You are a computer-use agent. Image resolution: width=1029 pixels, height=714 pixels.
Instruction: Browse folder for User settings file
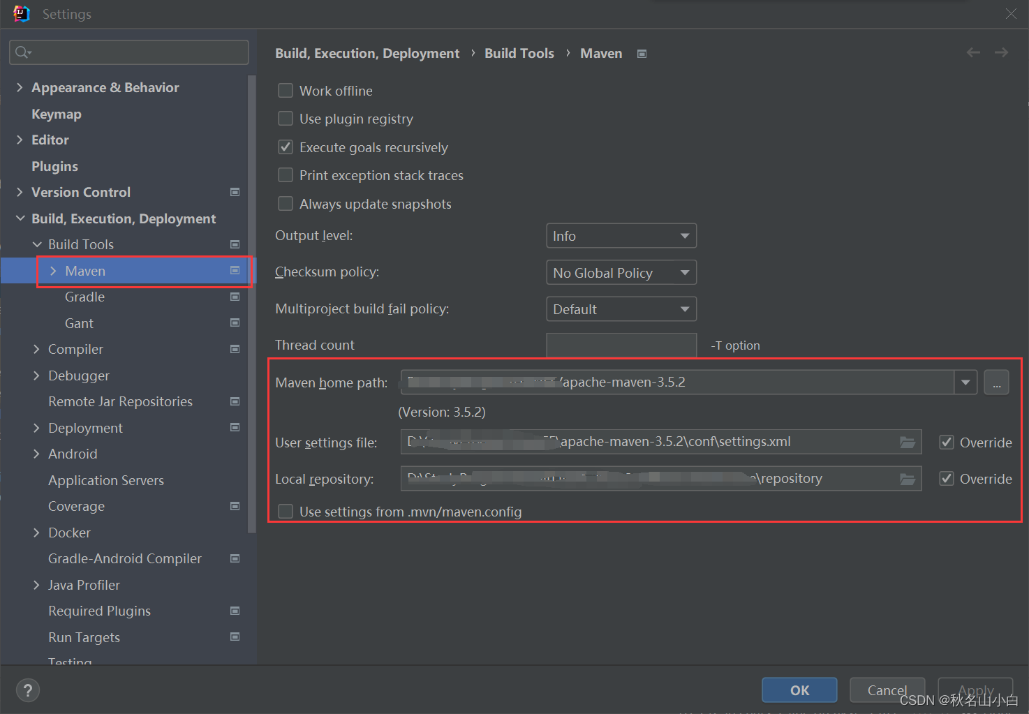(907, 442)
